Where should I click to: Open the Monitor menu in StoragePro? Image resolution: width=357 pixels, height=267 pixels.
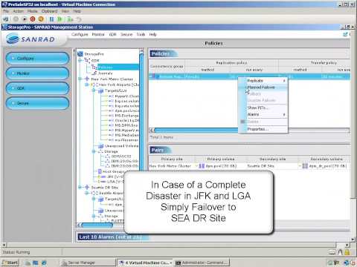click(x=98, y=34)
